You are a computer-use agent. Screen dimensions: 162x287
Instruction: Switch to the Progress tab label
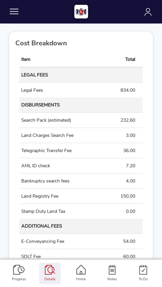pyautogui.click(x=19, y=279)
